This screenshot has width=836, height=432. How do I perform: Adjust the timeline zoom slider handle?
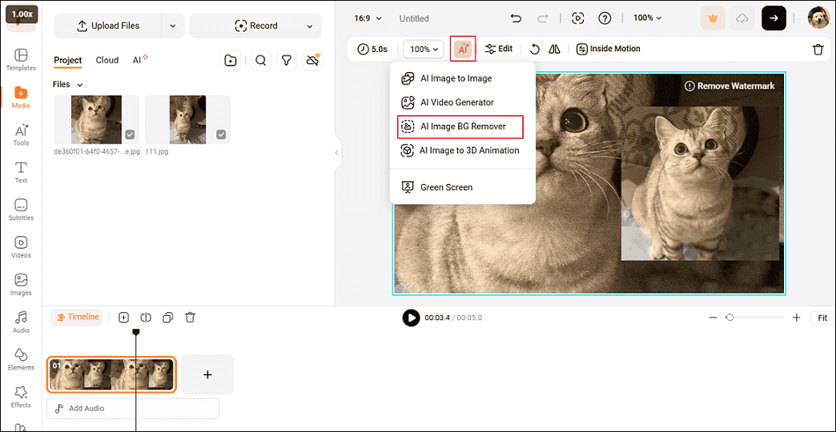tap(730, 318)
